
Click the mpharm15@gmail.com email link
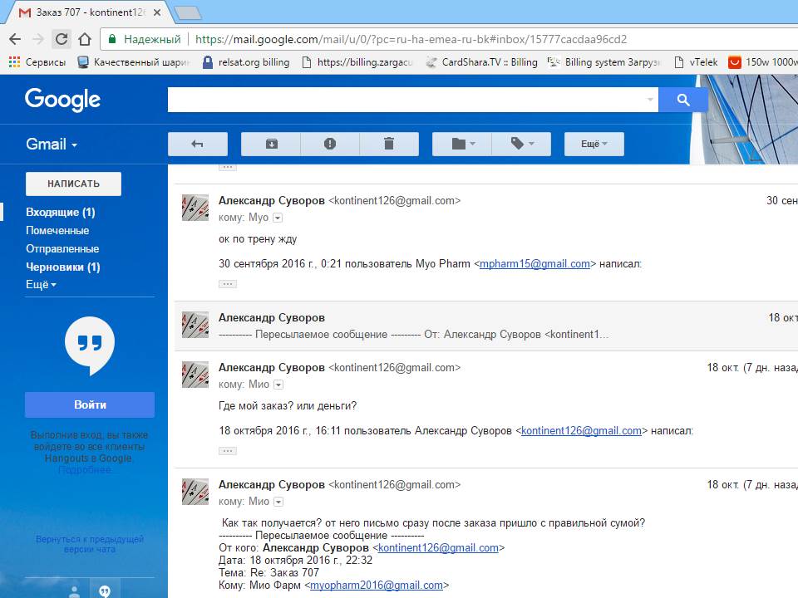(534, 264)
